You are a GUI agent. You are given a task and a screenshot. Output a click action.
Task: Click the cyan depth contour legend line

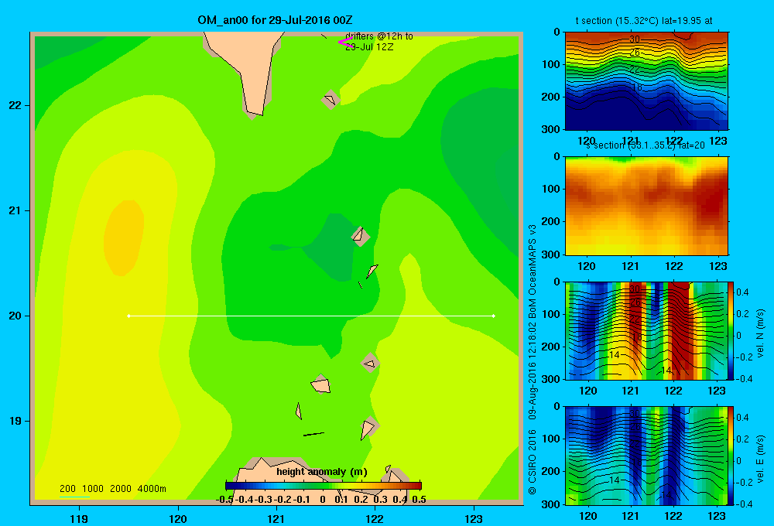74,497
